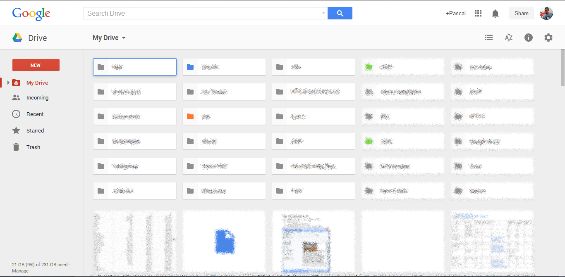Viewport: 565px width, 277px height.
Task: Open the Google apps grid
Action: pos(478,13)
